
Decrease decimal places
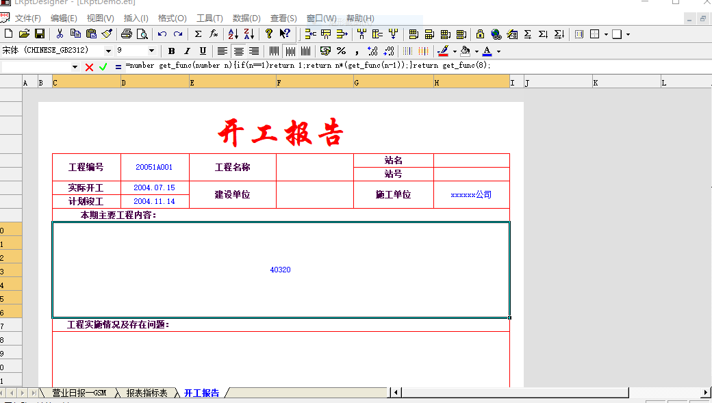(389, 51)
